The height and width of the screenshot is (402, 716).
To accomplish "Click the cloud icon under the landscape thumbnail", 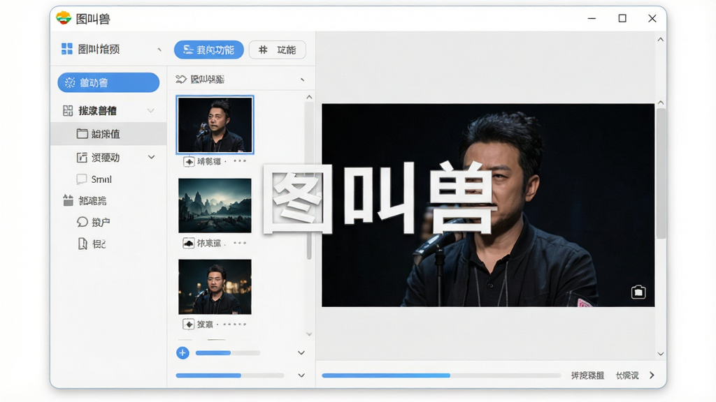I will (x=189, y=244).
